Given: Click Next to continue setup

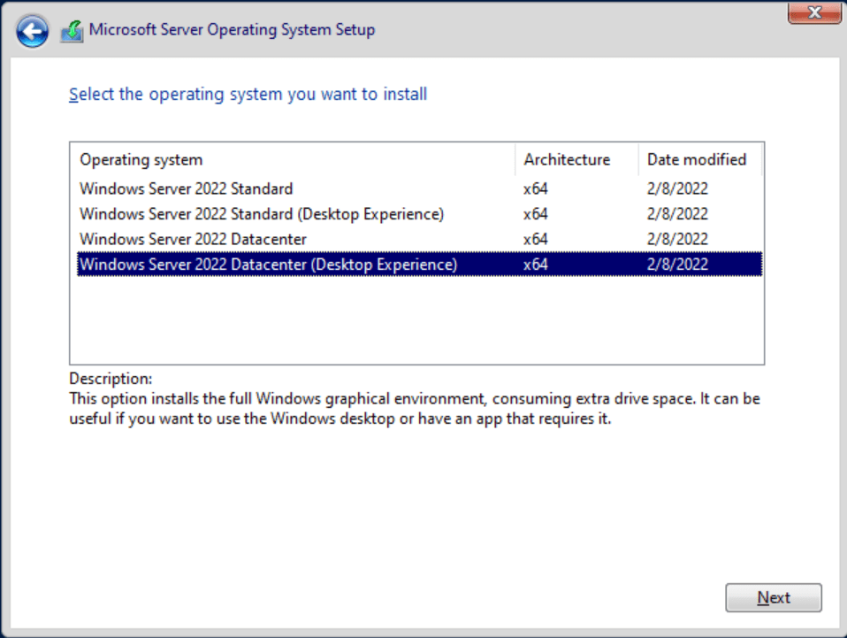Looking at the screenshot, I should tap(773, 597).
